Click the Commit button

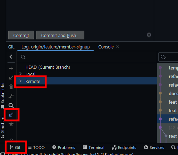click(21, 35)
